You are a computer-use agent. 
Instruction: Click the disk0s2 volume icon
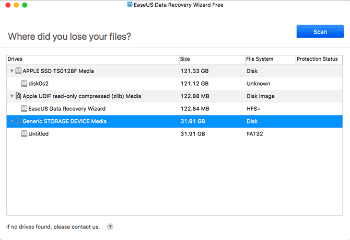[x=24, y=83]
